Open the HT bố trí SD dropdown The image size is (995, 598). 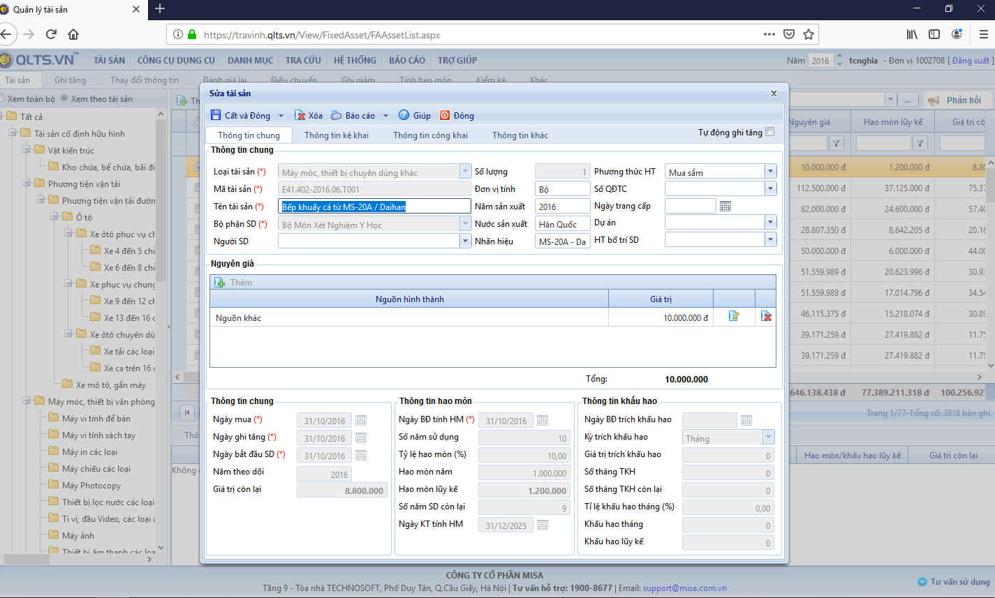pos(770,240)
